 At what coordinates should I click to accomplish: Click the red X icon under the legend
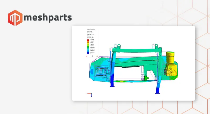(x=87, y=56)
